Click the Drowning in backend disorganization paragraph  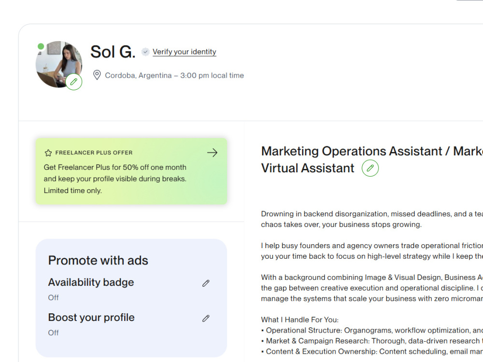pos(372,219)
